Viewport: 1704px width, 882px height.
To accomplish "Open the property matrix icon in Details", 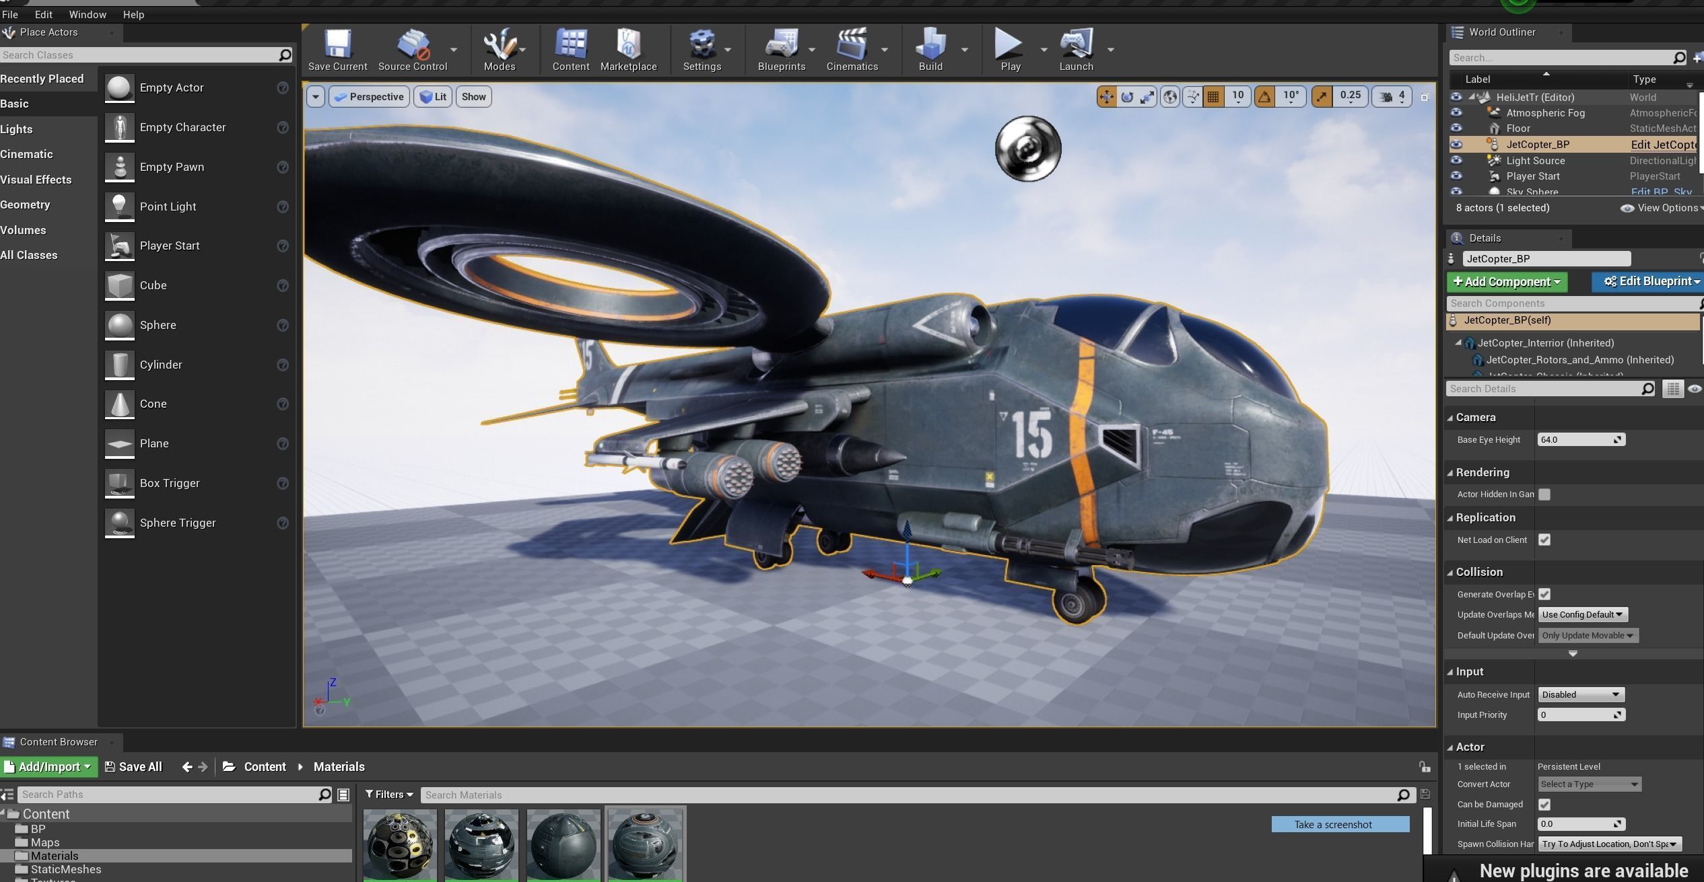I will coord(1673,389).
